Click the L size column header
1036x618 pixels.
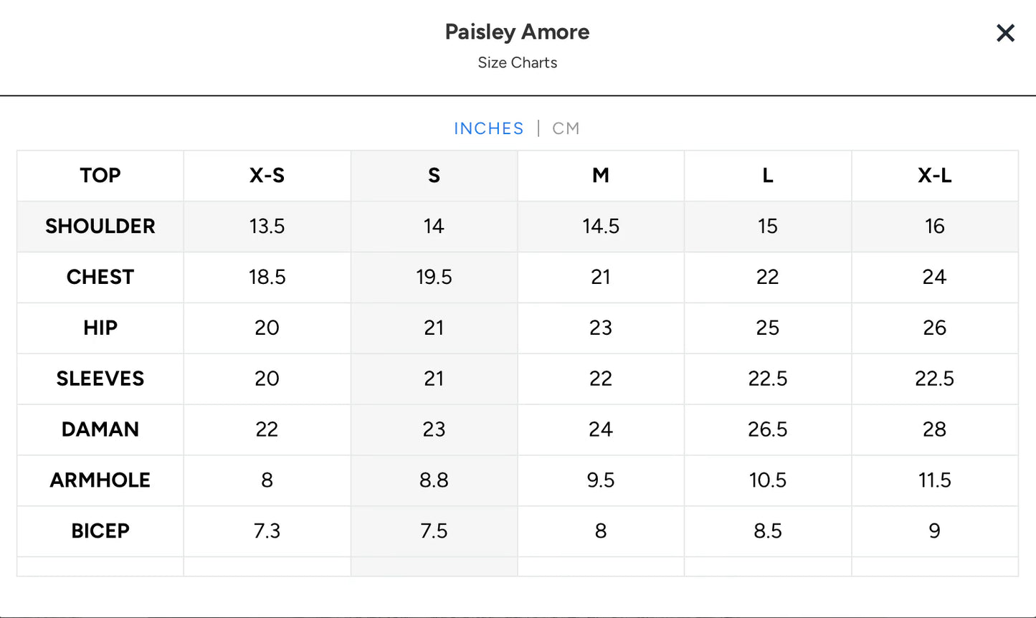click(768, 176)
